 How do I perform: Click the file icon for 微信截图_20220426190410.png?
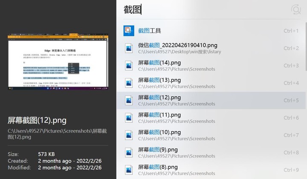(x=129, y=48)
